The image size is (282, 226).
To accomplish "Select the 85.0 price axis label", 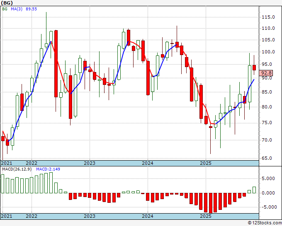I will 267,92.
